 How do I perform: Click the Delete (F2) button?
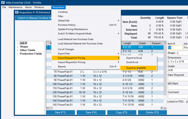point(152,112)
